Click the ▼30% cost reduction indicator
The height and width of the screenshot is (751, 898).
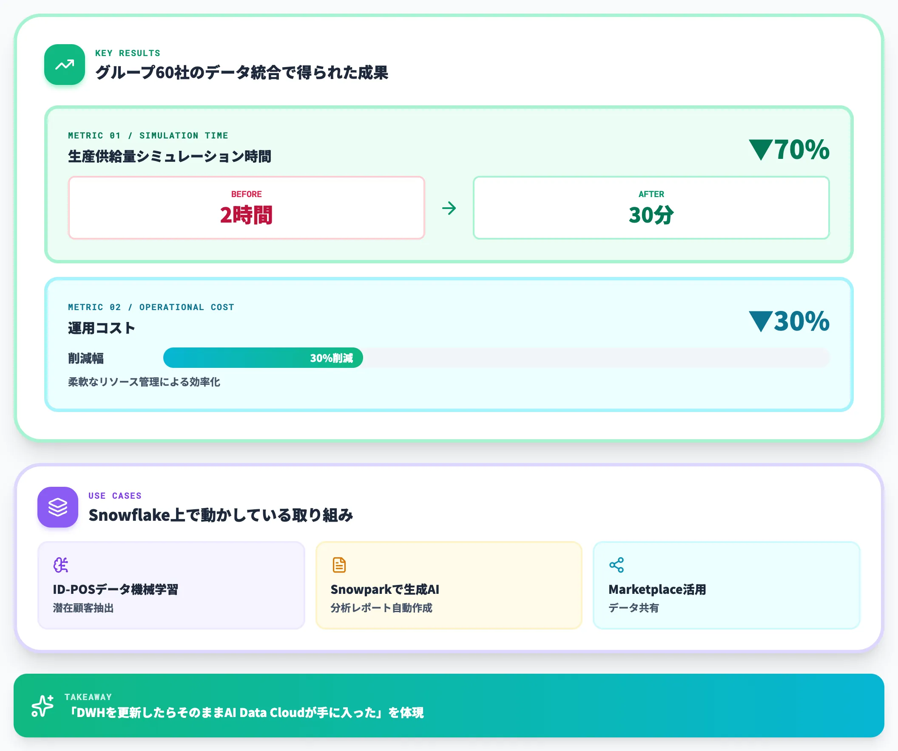point(789,321)
